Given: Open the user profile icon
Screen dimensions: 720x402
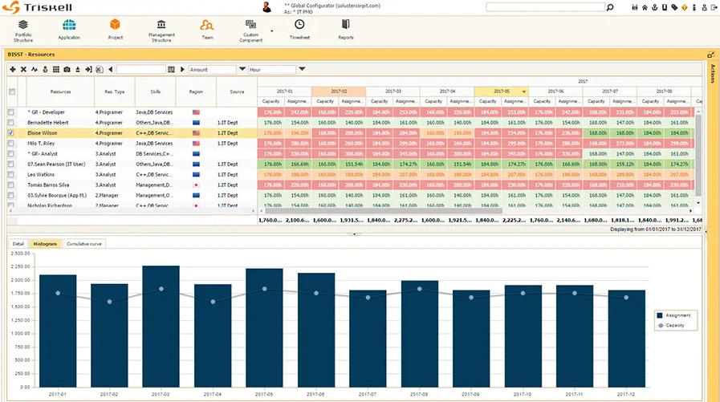Looking at the screenshot, I should [x=704, y=7].
